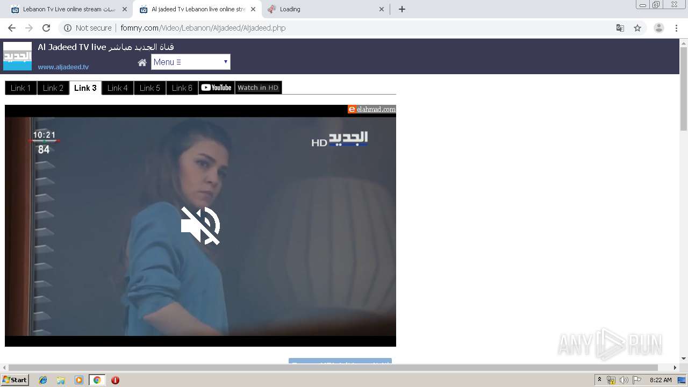Click the home icon beside the Menu dropdown

coord(142,62)
